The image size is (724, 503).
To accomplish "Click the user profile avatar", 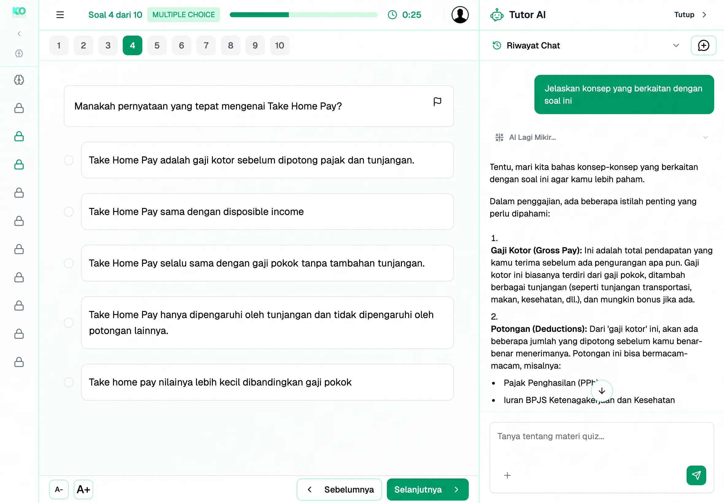I will tap(460, 15).
